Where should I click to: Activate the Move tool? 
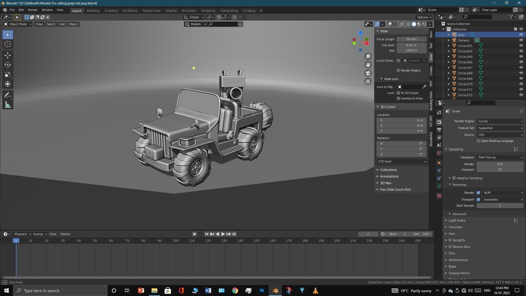[x=8, y=55]
